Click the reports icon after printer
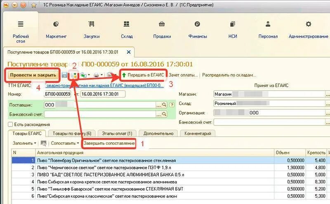330x204 pixels. pos(110,75)
